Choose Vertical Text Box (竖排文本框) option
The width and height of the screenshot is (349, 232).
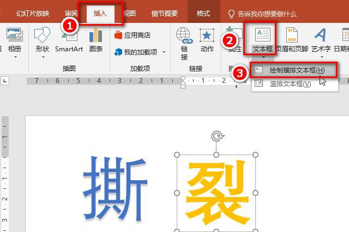point(290,84)
